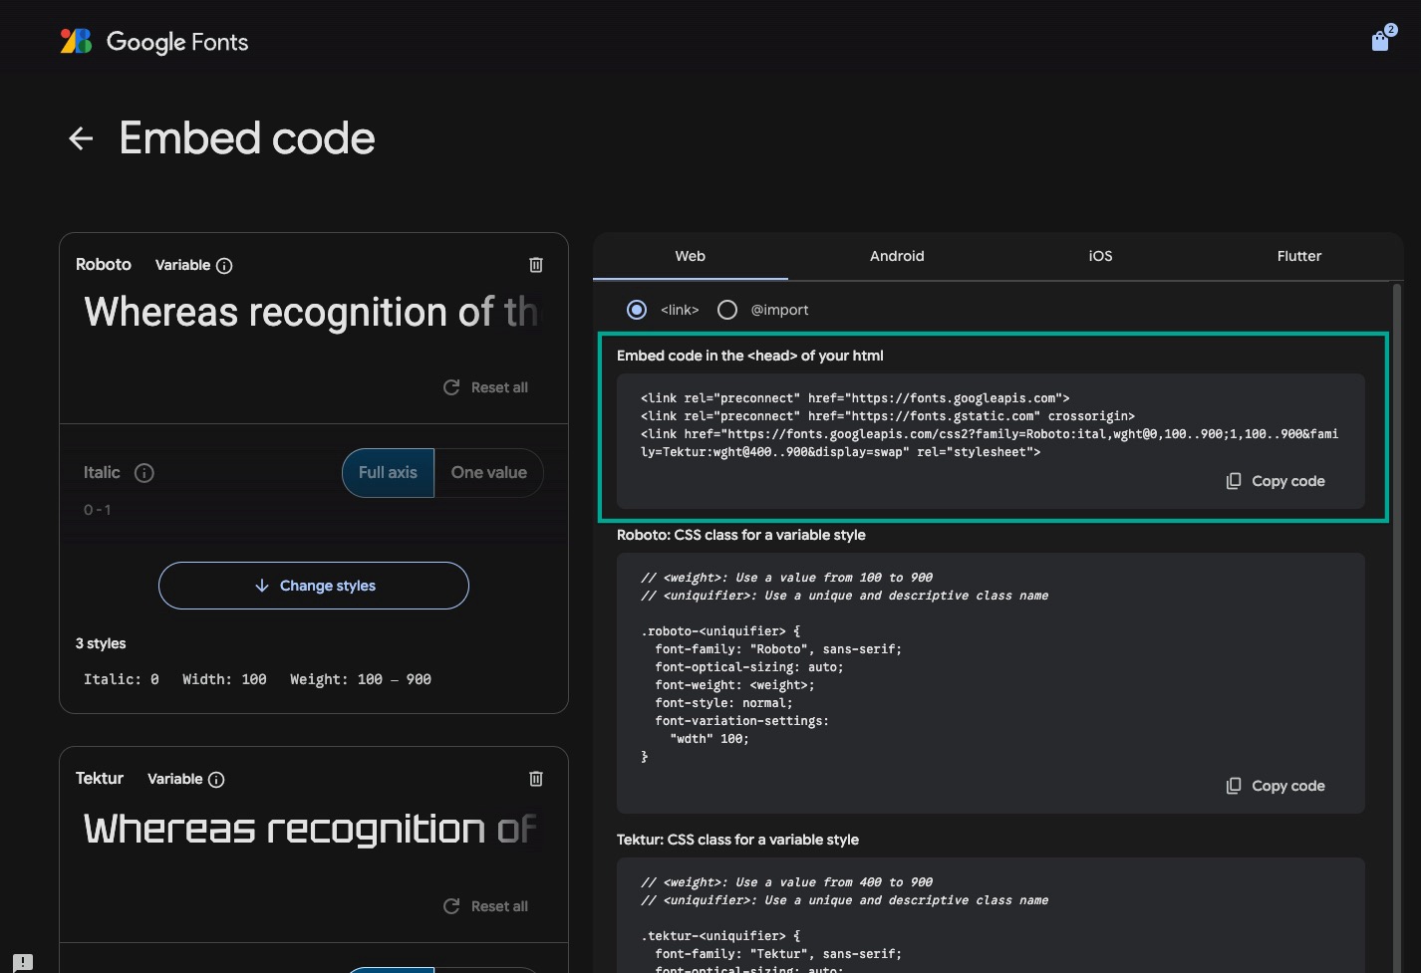Click the embed code panel scrollbar
This screenshot has height=973, width=1421.
coord(1396,627)
